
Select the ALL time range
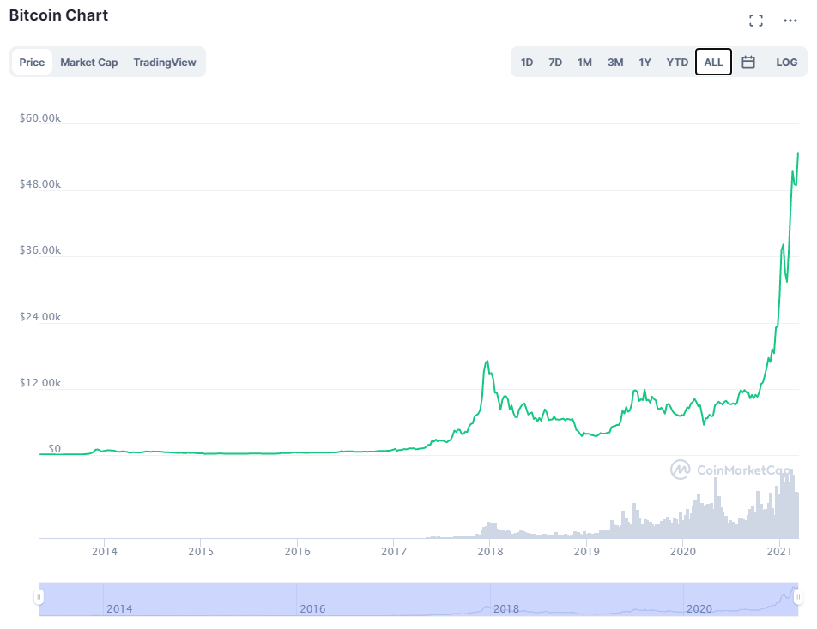[x=713, y=62]
